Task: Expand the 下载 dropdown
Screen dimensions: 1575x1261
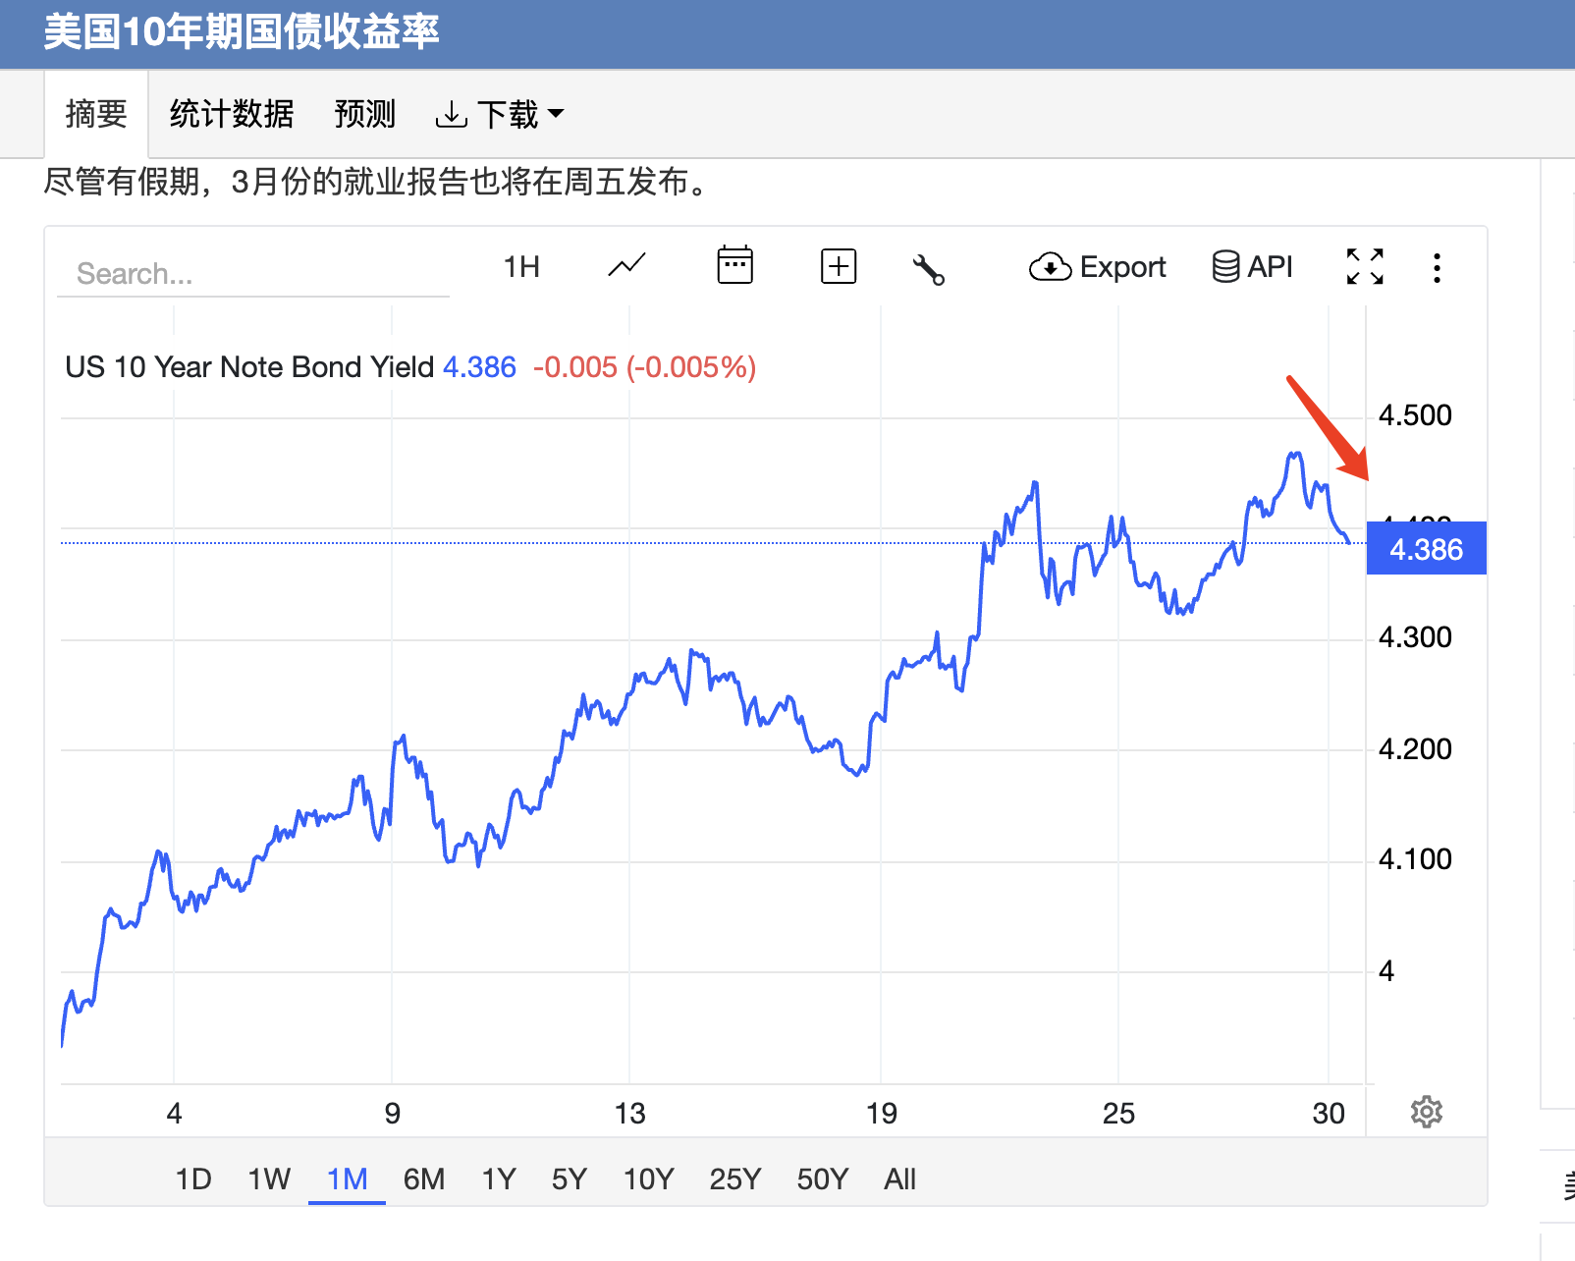Action: [x=500, y=115]
